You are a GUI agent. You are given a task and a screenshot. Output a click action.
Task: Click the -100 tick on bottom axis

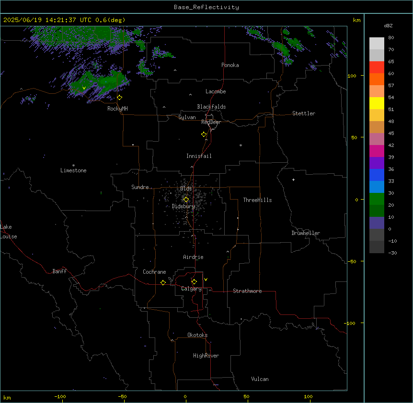tap(60, 396)
